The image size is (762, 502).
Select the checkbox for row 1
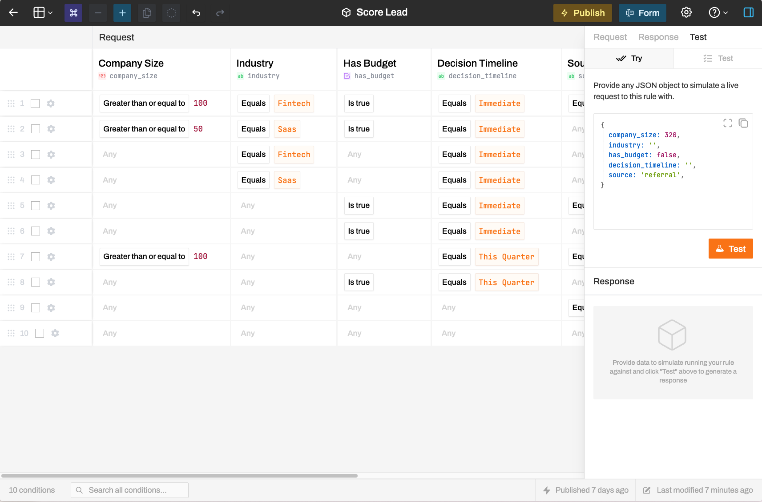point(35,104)
